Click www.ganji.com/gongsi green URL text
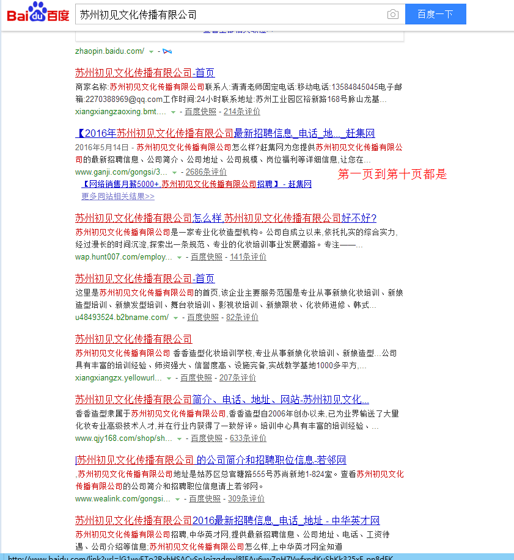 click(x=121, y=172)
